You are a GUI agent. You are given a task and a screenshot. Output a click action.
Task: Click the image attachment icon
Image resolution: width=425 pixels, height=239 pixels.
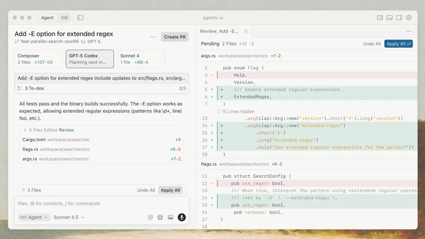[170, 217]
